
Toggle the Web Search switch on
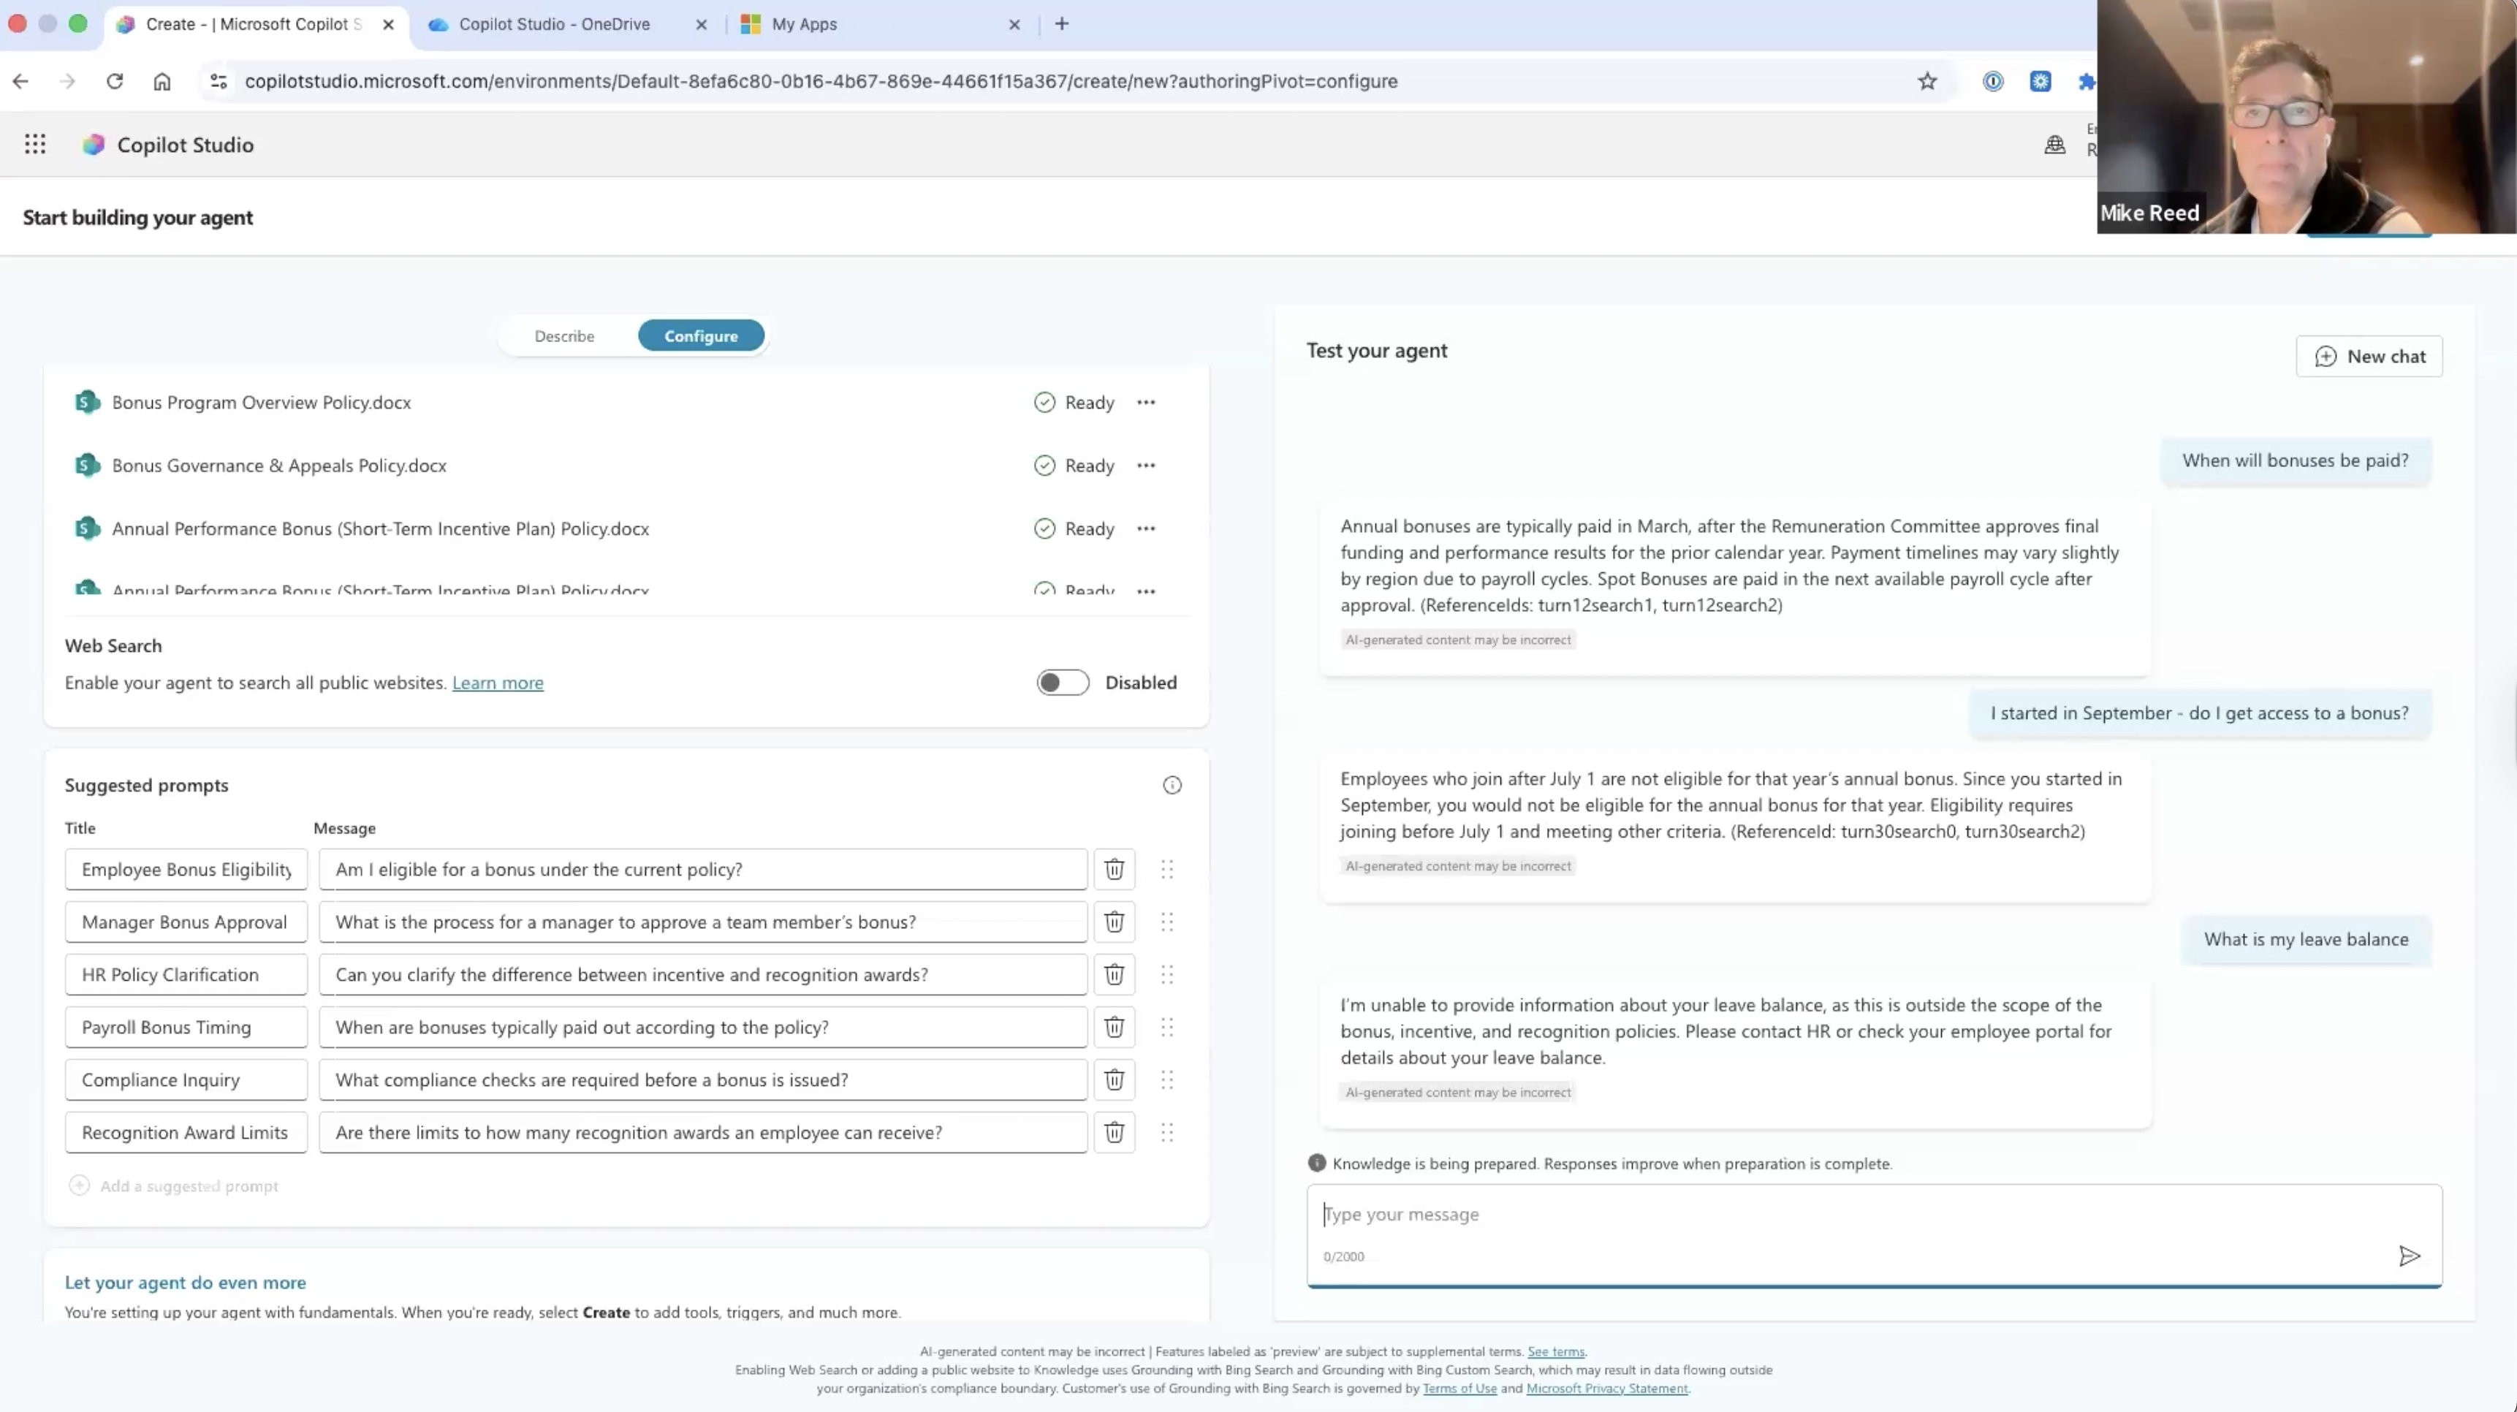(x=1062, y=682)
